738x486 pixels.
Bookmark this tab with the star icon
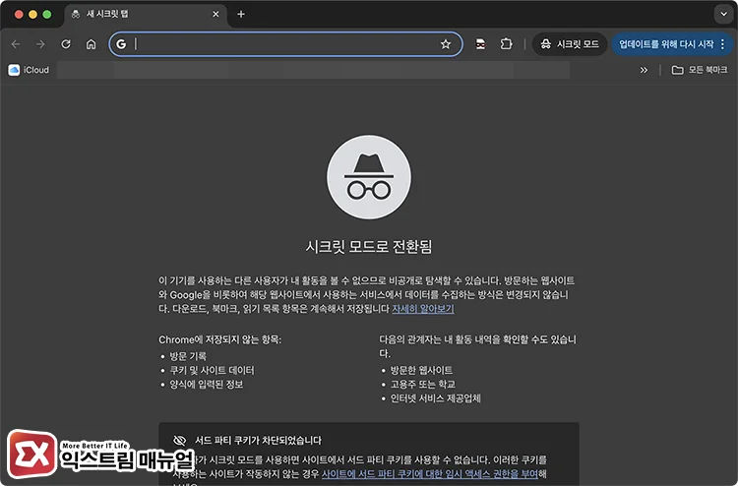point(445,44)
